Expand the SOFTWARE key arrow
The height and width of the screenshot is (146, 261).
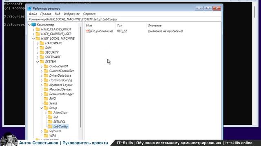[38, 57]
